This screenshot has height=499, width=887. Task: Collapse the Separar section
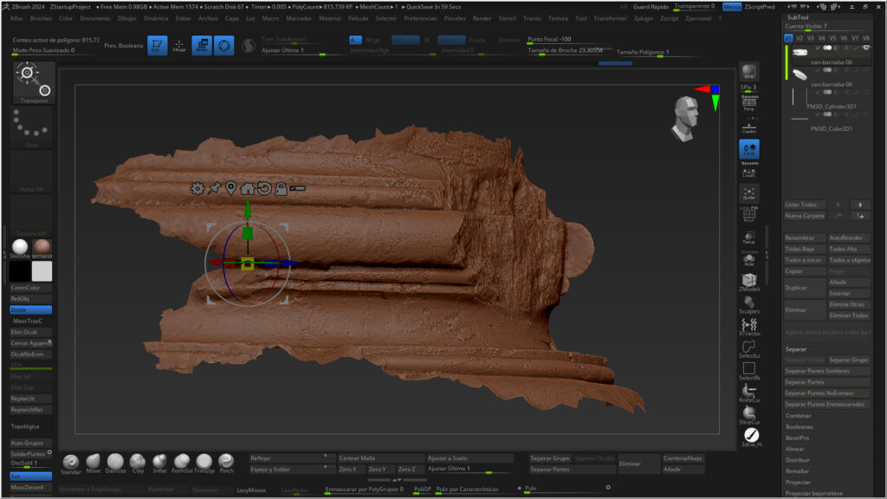tap(795, 349)
